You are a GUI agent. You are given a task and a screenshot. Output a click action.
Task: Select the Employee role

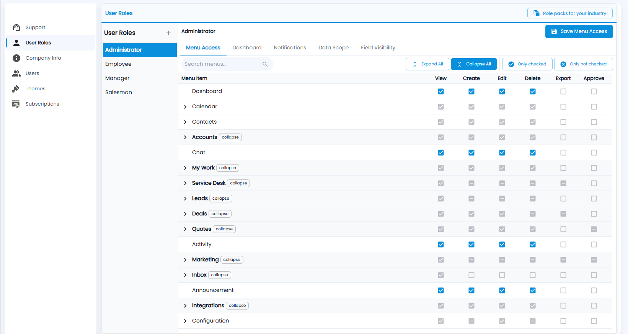[x=140, y=64]
